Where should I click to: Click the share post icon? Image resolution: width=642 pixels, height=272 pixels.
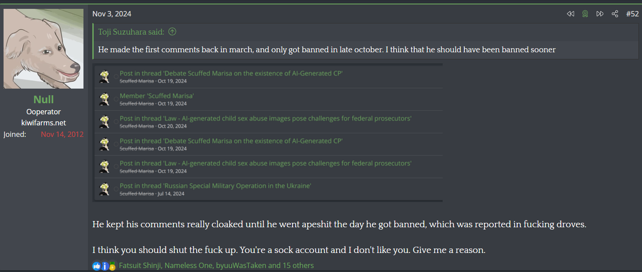pos(615,14)
